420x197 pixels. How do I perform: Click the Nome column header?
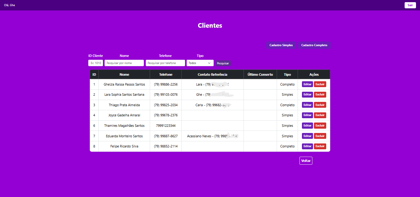click(x=124, y=74)
